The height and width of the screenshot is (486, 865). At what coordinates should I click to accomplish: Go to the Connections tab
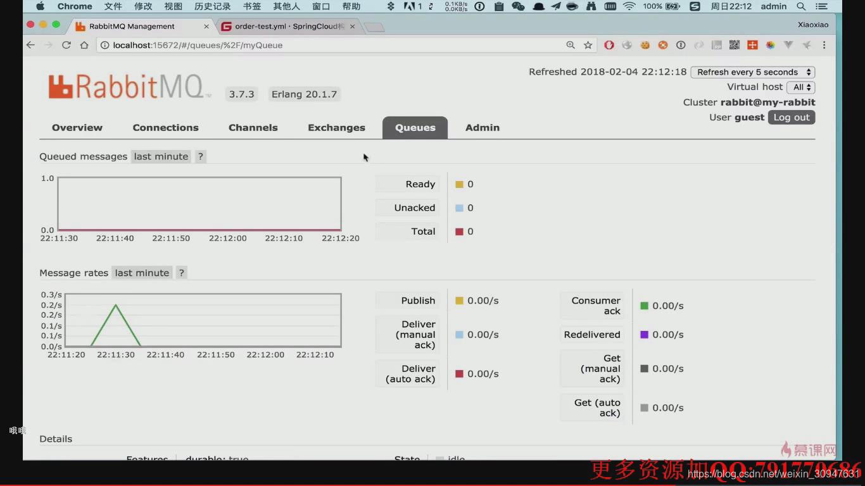[x=165, y=127]
